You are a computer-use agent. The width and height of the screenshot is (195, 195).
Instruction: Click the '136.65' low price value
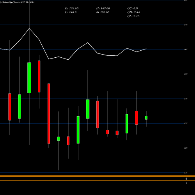click(105, 12)
